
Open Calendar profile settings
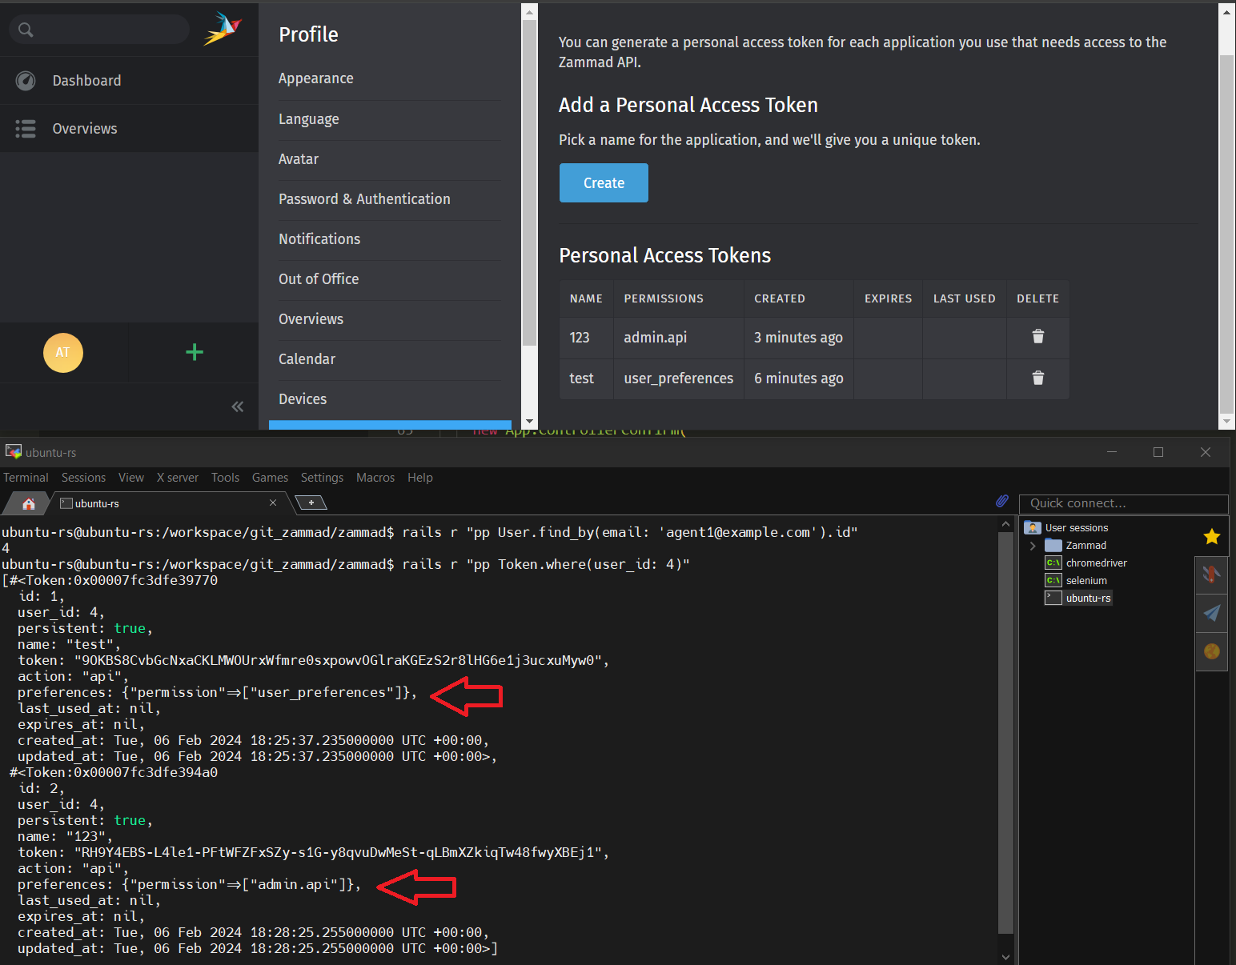coord(307,359)
